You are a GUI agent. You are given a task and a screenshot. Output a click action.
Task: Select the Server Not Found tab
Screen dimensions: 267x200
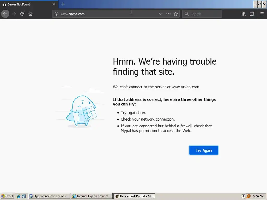[x=29, y=4]
